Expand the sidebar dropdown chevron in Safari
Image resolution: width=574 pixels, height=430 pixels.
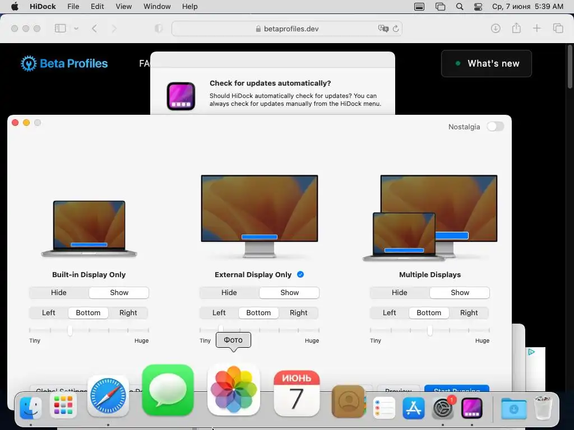coord(76,29)
